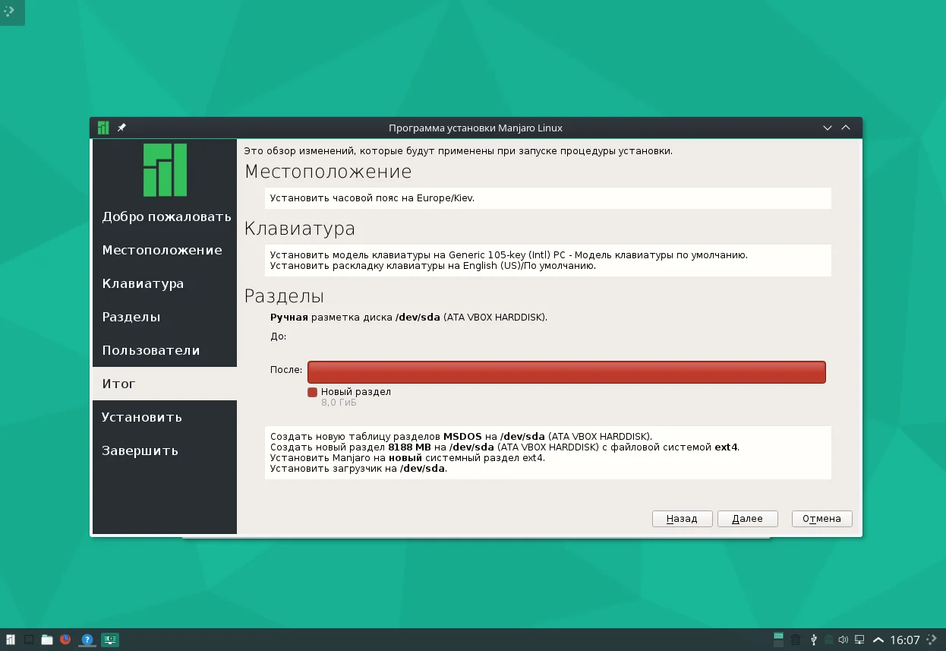Launch Firefox from the taskbar
This screenshot has height=651, width=946.
pyautogui.click(x=65, y=640)
